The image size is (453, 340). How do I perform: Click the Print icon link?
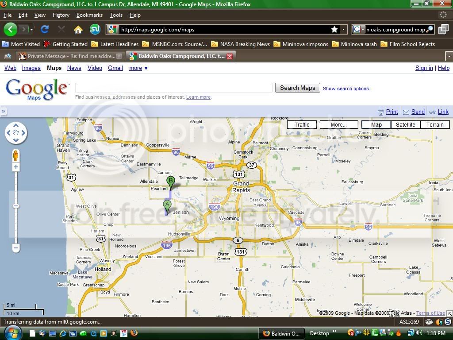[x=388, y=112]
